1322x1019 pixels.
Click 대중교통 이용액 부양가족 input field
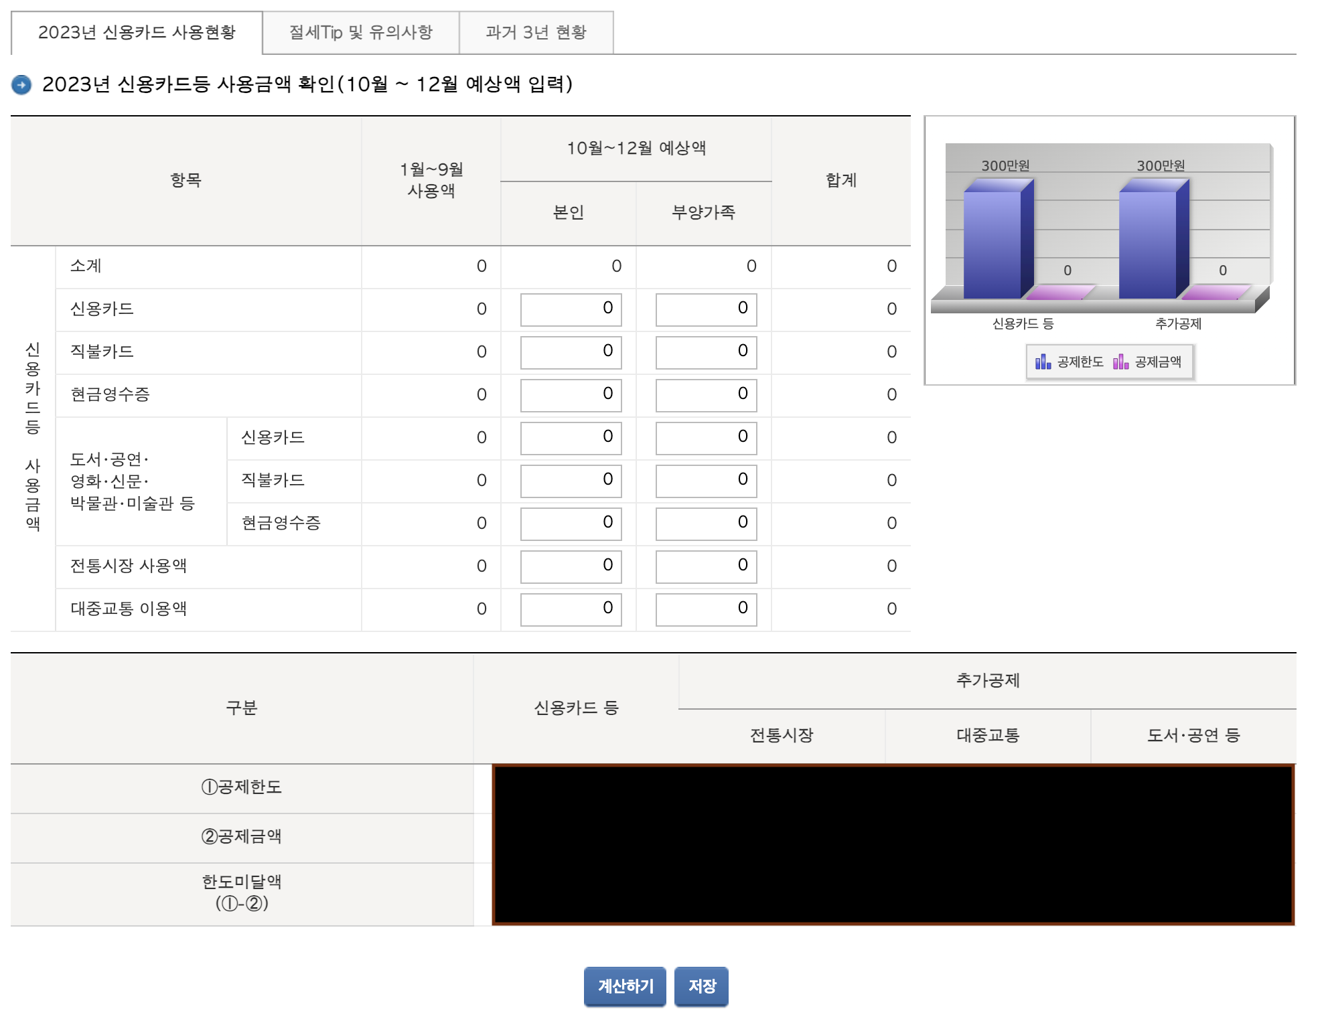pos(706,609)
